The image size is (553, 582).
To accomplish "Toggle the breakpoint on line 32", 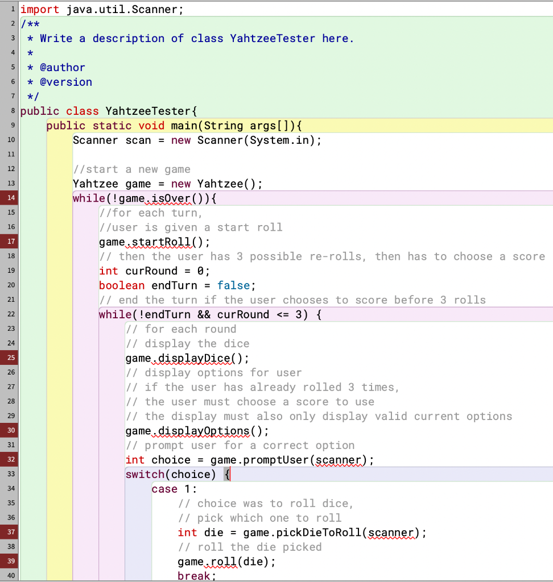I will click(x=9, y=460).
